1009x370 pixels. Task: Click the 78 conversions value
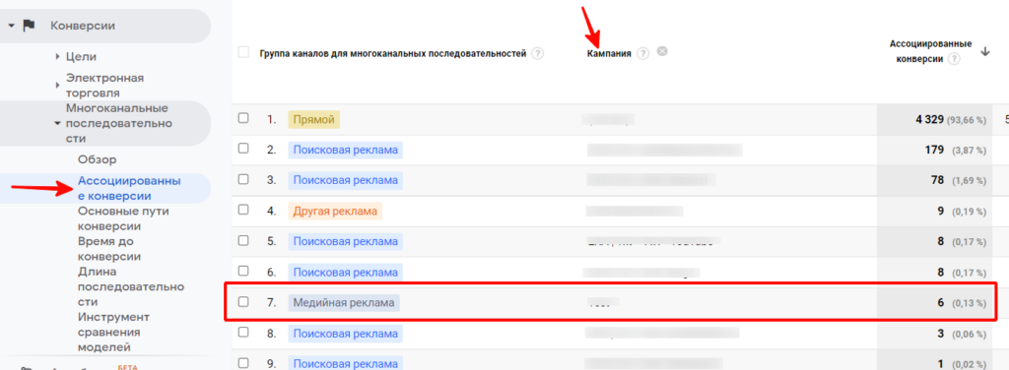click(x=938, y=180)
